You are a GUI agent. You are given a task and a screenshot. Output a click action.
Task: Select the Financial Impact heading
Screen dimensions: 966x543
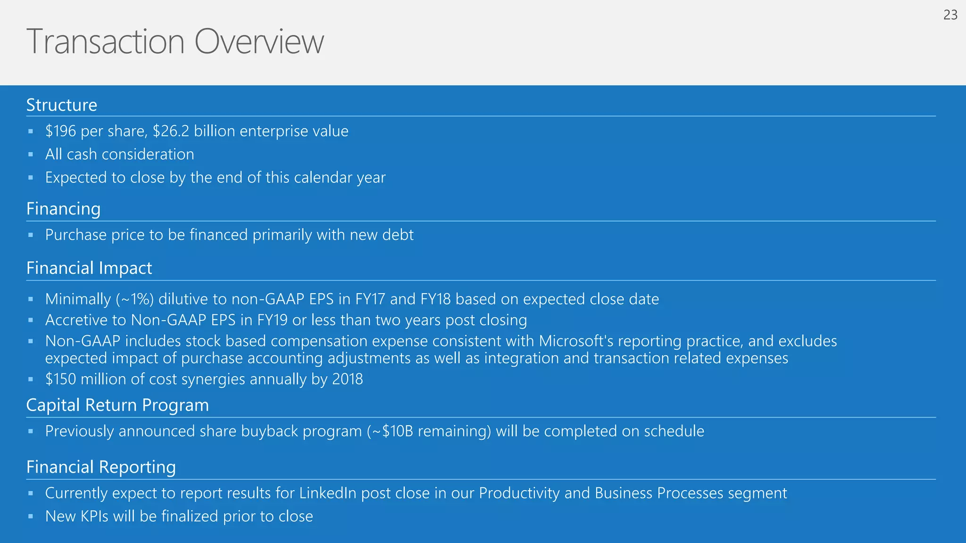point(89,268)
